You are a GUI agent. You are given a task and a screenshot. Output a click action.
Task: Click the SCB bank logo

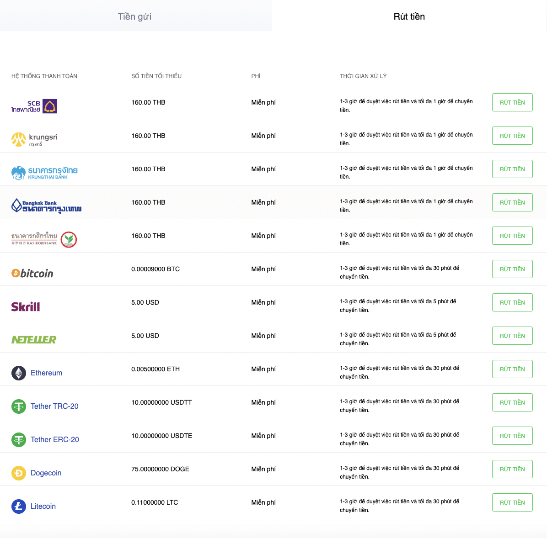(34, 106)
